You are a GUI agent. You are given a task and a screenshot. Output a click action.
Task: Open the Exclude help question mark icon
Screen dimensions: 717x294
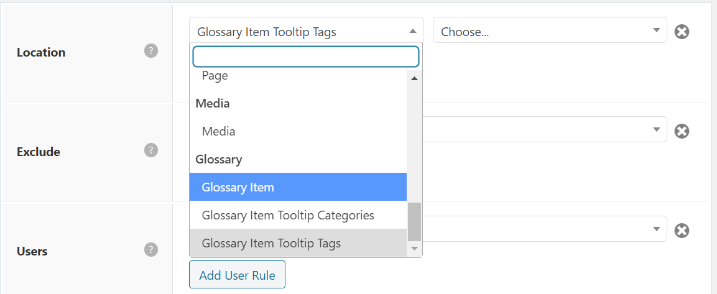click(x=151, y=150)
